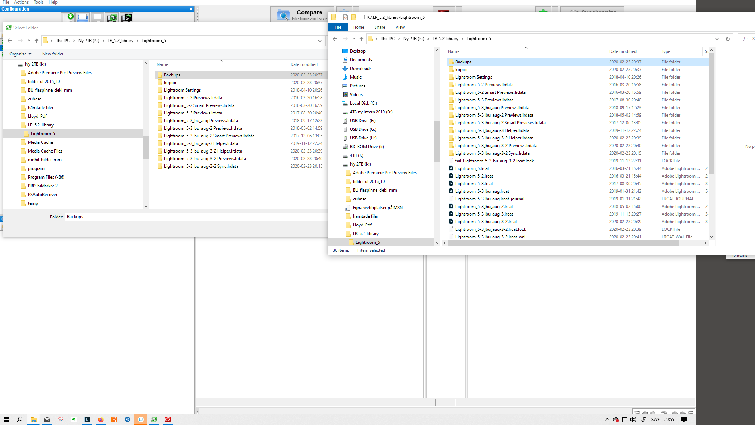Expand the Explorer address bar history dropdown
The height and width of the screenshot is (425, 755).
[x=717, y=39]
